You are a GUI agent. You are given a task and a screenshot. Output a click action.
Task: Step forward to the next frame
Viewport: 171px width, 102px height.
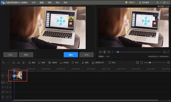tap(109, 52)
